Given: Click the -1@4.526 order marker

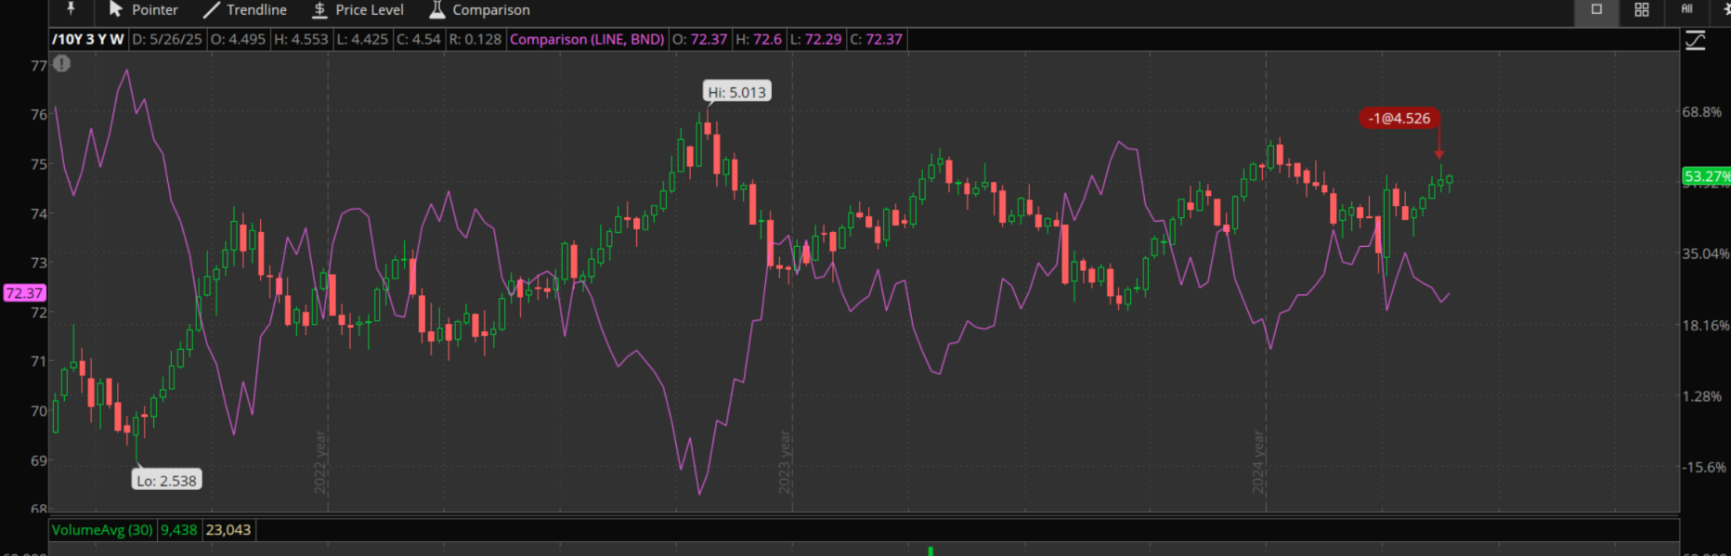Looking at the screenshot, I should point(1399,118).
